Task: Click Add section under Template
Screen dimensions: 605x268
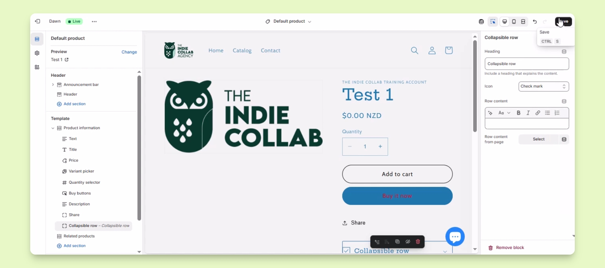Action: [x=71, y=246]
